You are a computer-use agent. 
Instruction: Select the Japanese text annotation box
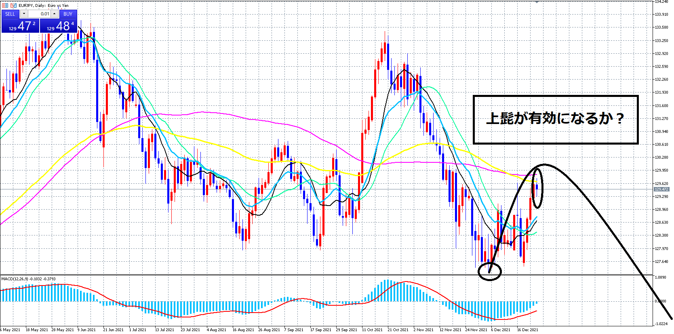pos(555,120)
